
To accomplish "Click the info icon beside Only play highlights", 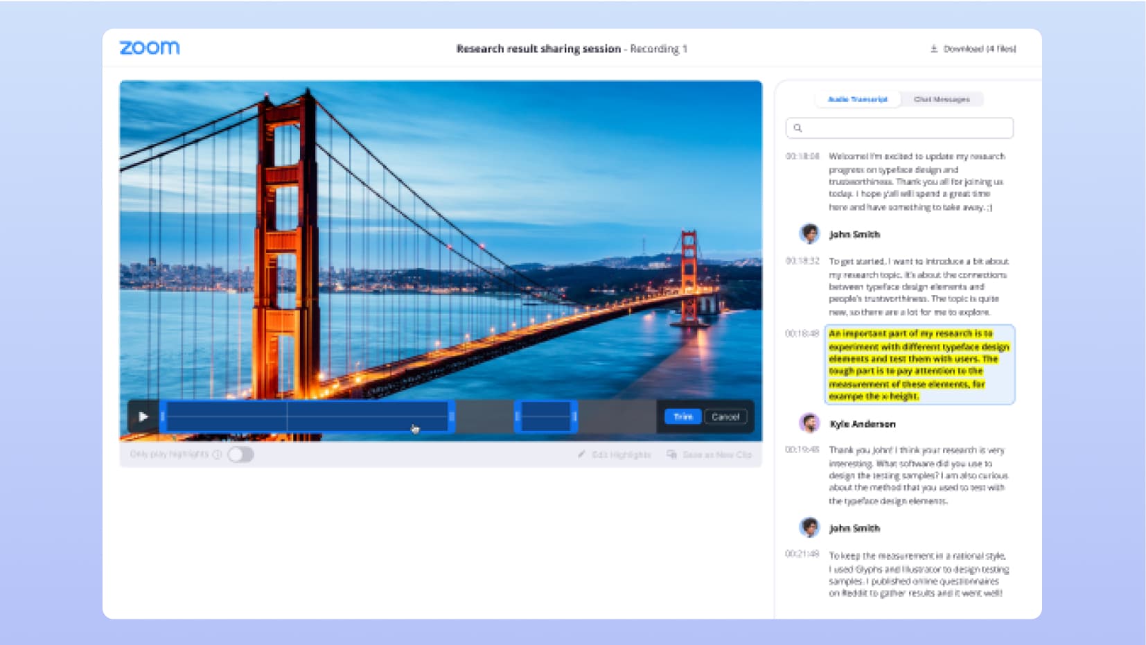I will click(x=217, y=454).
